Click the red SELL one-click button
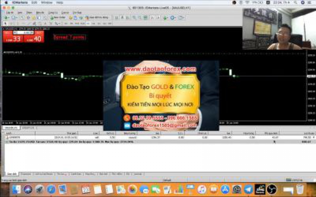This screenshot has height=197, width=316. click(x=13, y=37)
